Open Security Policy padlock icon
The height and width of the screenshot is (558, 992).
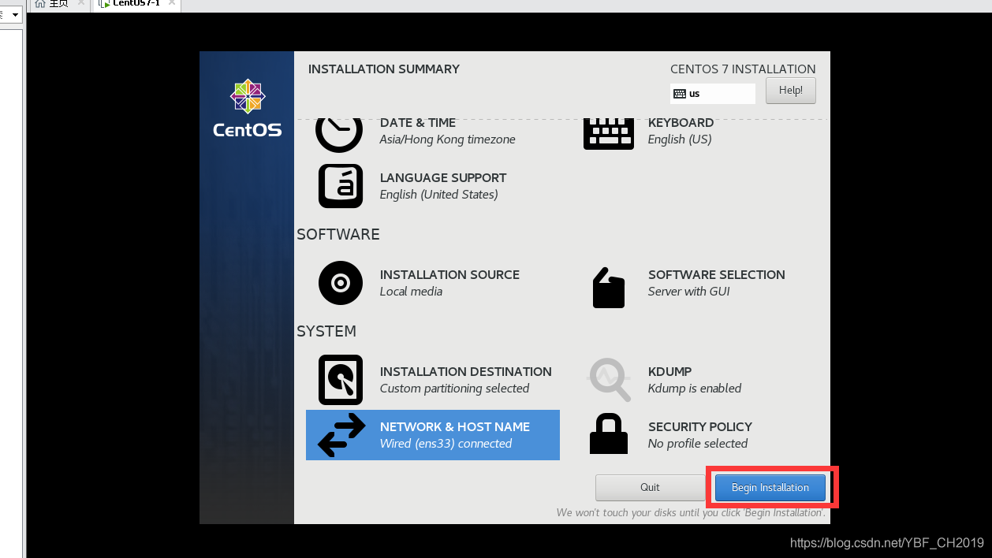(609, 433)
